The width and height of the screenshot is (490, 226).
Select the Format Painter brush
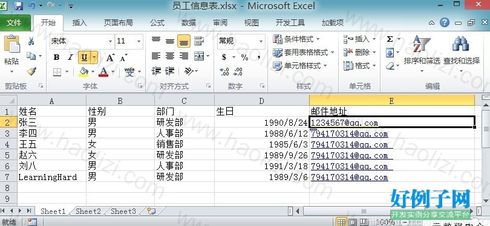tap(31, 71)
